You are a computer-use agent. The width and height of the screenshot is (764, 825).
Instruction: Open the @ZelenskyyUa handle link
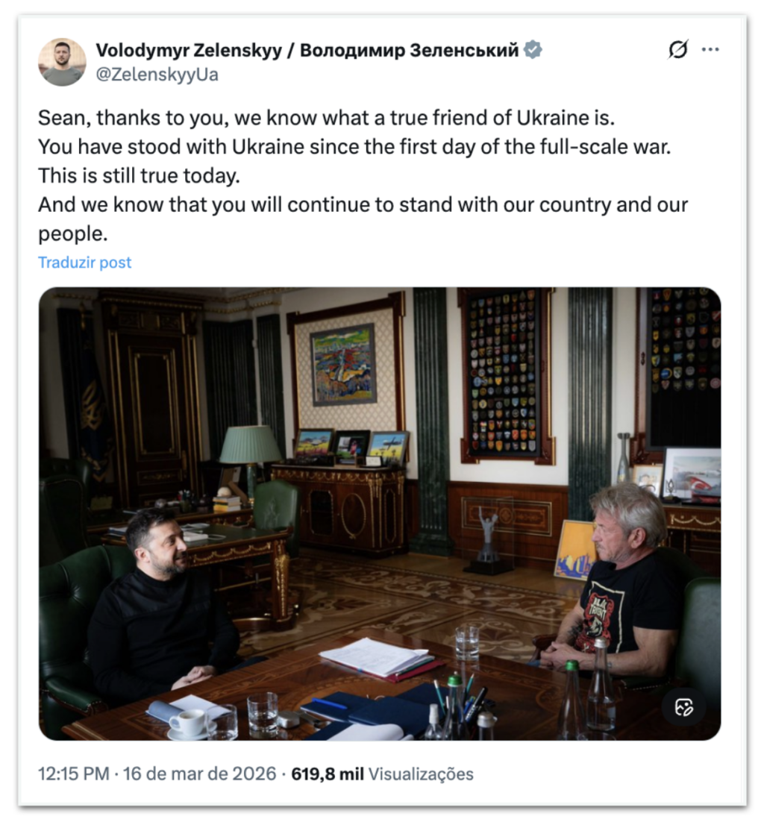click(157, 75)
